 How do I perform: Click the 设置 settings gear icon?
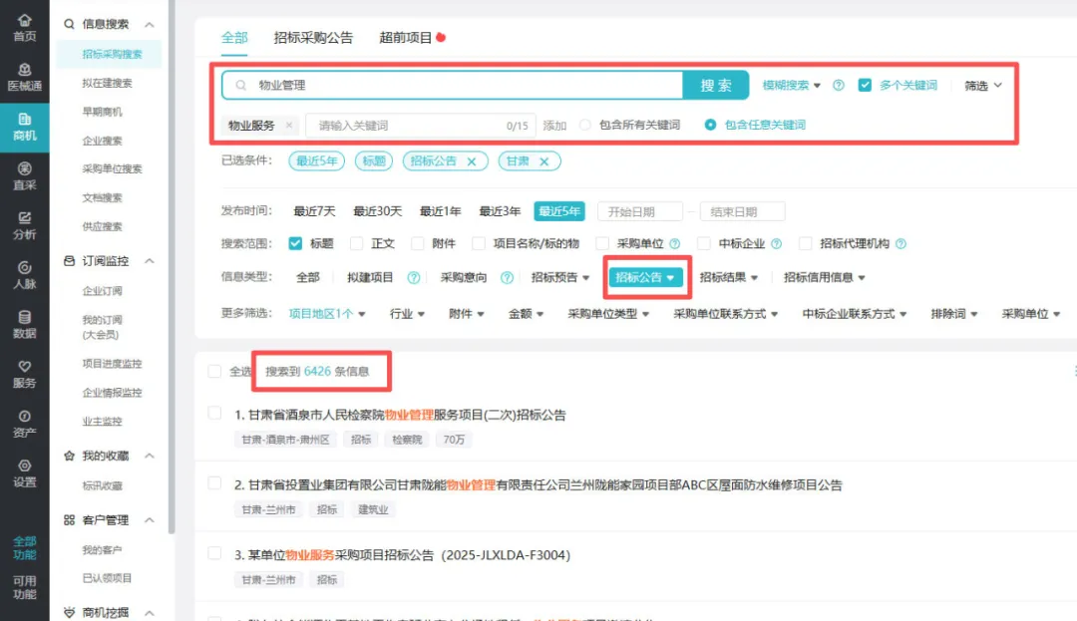point(24,466)
